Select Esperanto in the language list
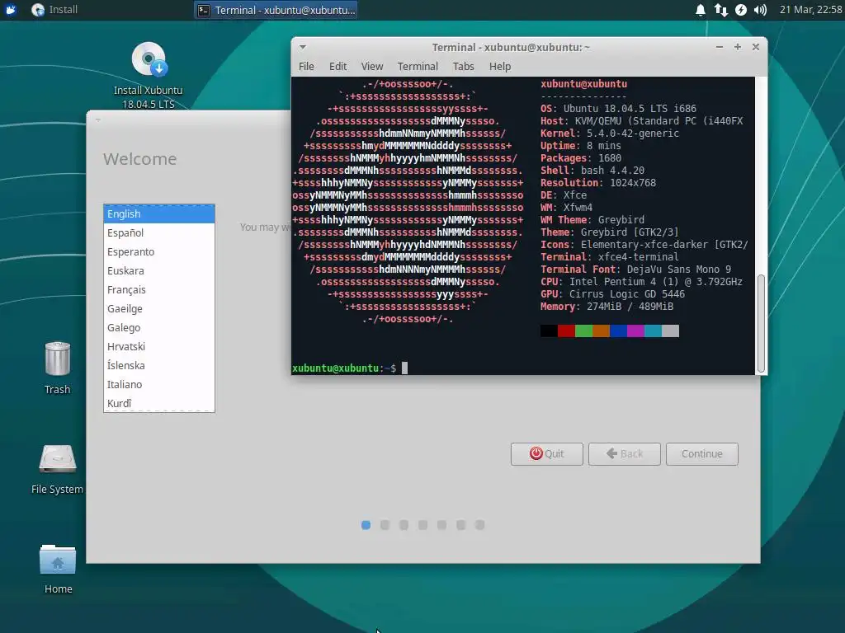The image size is (845, 633). (x=159, y=251)
